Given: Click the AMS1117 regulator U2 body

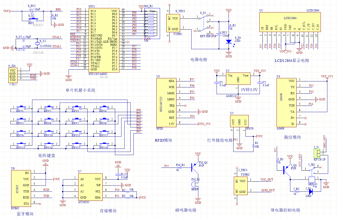Looking at the screenshot, I should pyautogui.click(x=238, y=79).
